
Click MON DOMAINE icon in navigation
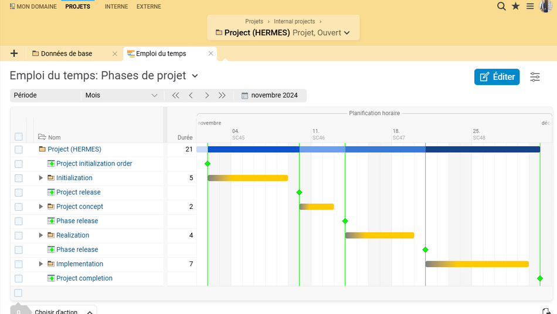pos(12,6)
